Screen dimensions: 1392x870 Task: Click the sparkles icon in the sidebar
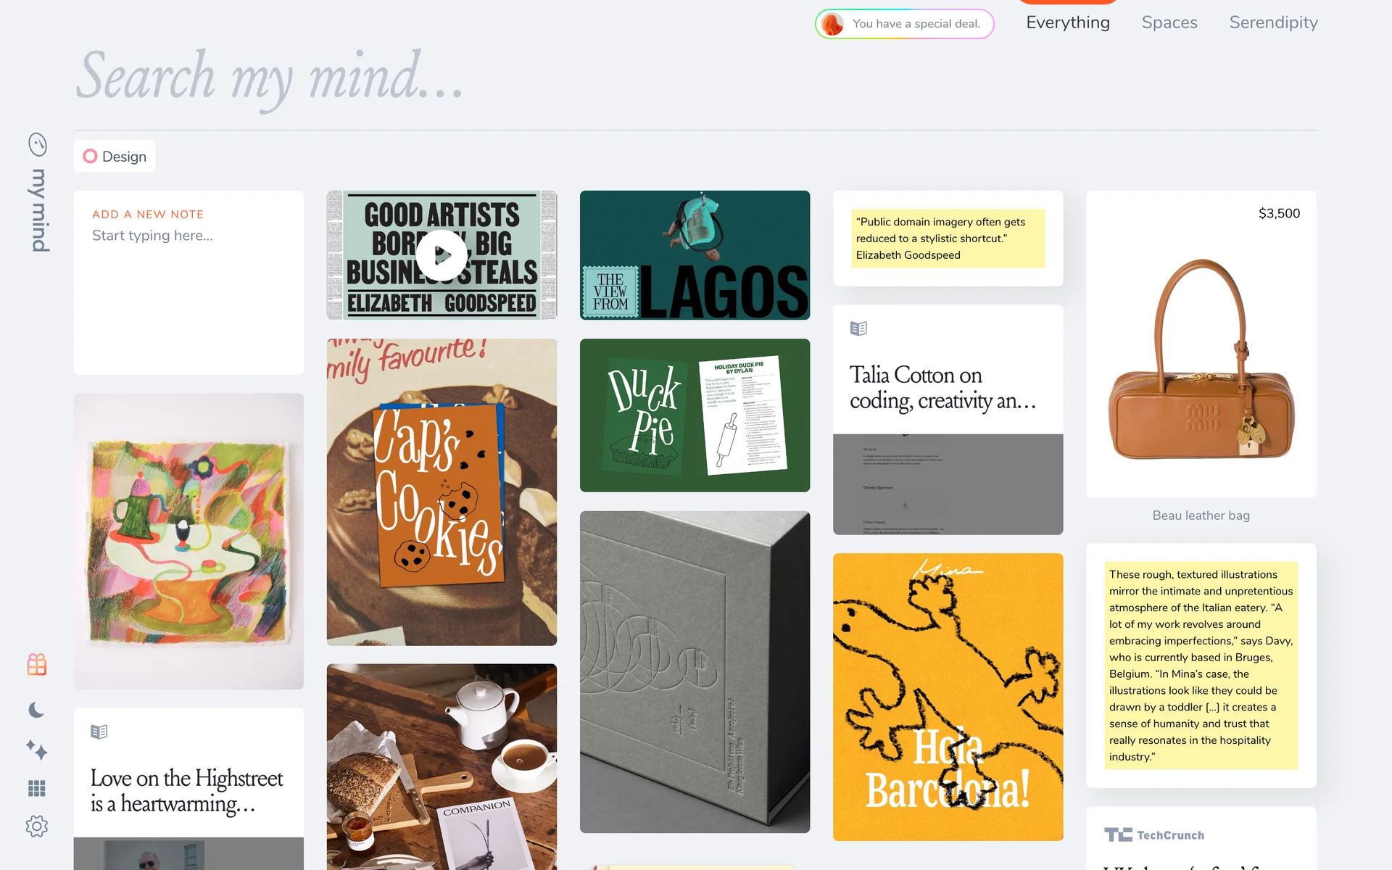[x=37, y=749]
